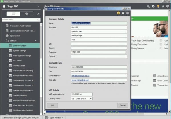
Task: Switch to the favourites star view
Action: click(x=27, y=14)
